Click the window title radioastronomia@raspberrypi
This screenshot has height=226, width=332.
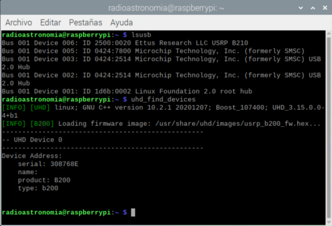pos(166,8)
